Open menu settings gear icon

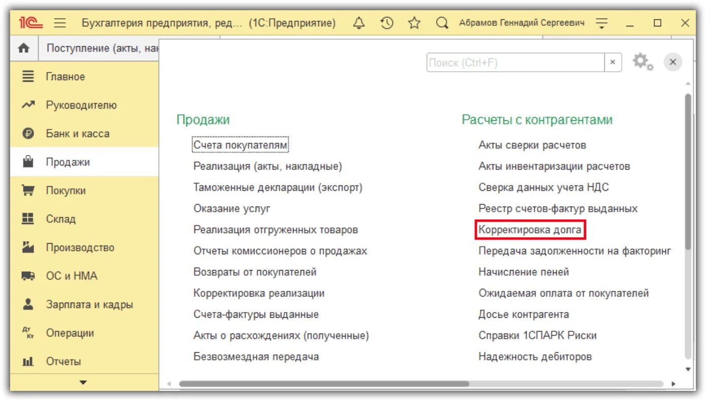pos(643,62)
